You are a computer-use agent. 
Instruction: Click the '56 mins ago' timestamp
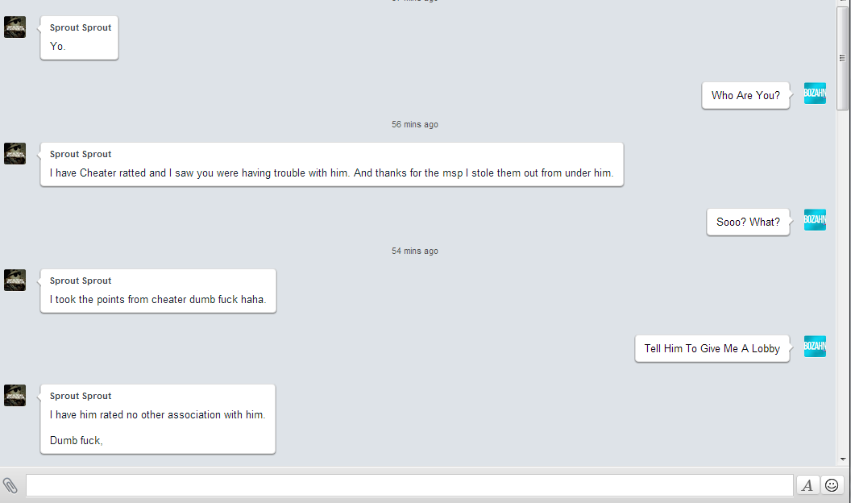(415, 124)
